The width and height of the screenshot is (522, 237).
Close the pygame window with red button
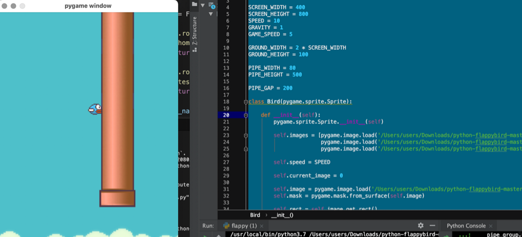pyautogui.click(x=4, y=6)
